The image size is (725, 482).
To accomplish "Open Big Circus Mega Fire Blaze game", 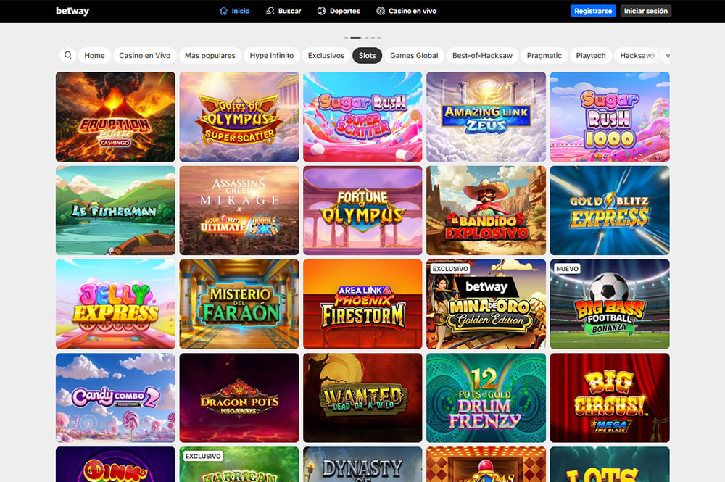I will [610, 398].
